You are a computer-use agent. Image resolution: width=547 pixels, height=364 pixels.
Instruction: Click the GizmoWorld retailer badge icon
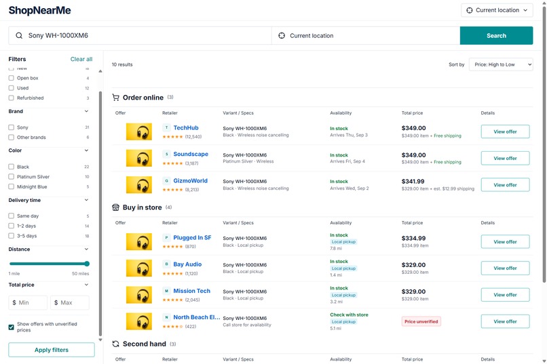(x=166, y=180)
